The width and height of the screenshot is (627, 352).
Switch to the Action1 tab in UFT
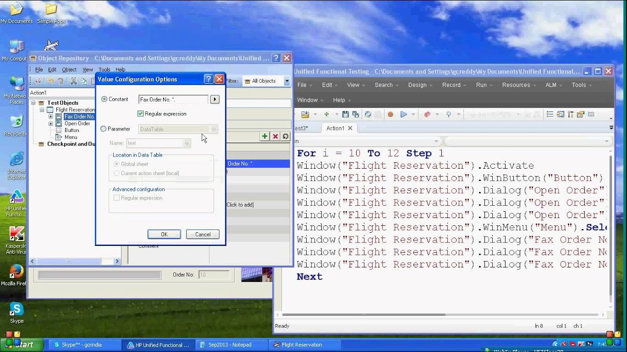click(x=336, y=128)
